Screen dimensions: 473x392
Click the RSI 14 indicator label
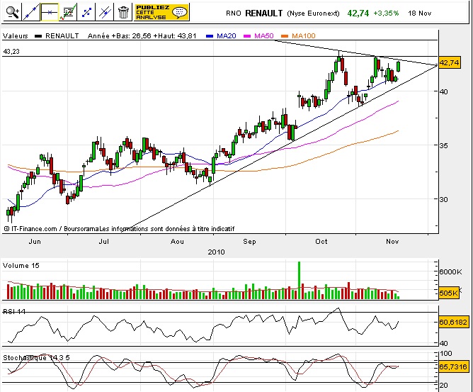14,311
